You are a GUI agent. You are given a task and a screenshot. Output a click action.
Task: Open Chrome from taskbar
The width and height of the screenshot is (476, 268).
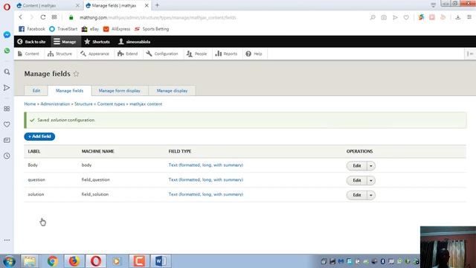(52, 261)
